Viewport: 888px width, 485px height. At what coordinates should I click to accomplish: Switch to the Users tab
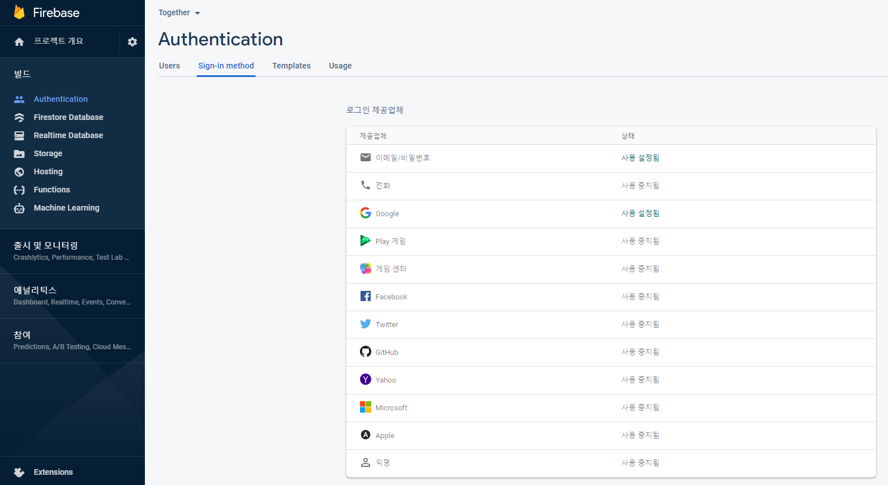[x=169, y=66]
